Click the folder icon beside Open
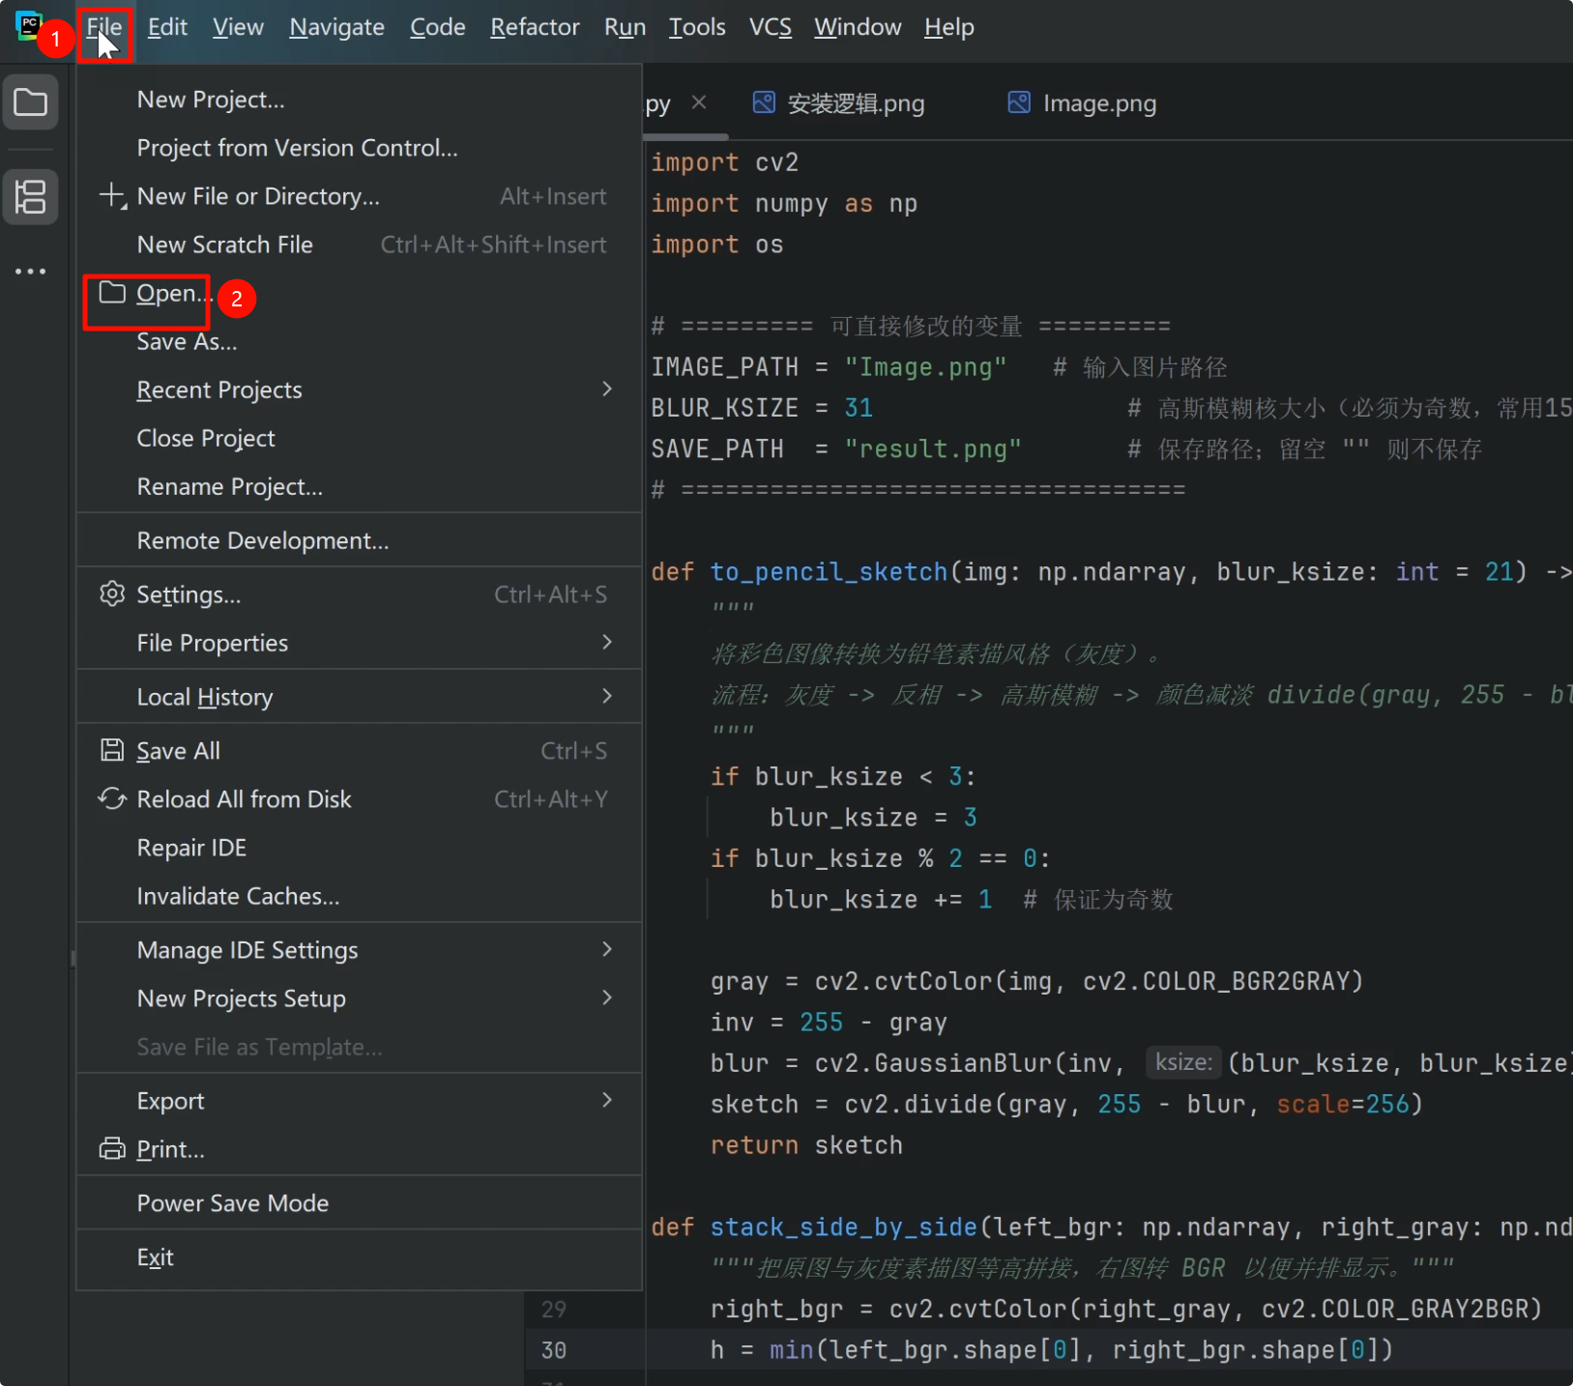Screen dimensions: 1573x1386 coord(113,293)
